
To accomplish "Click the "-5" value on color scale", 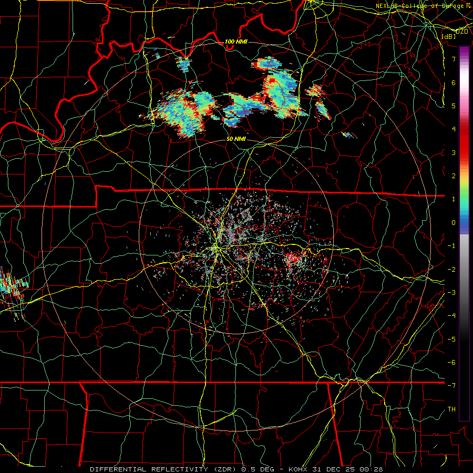I will click(x=451, y=340).
